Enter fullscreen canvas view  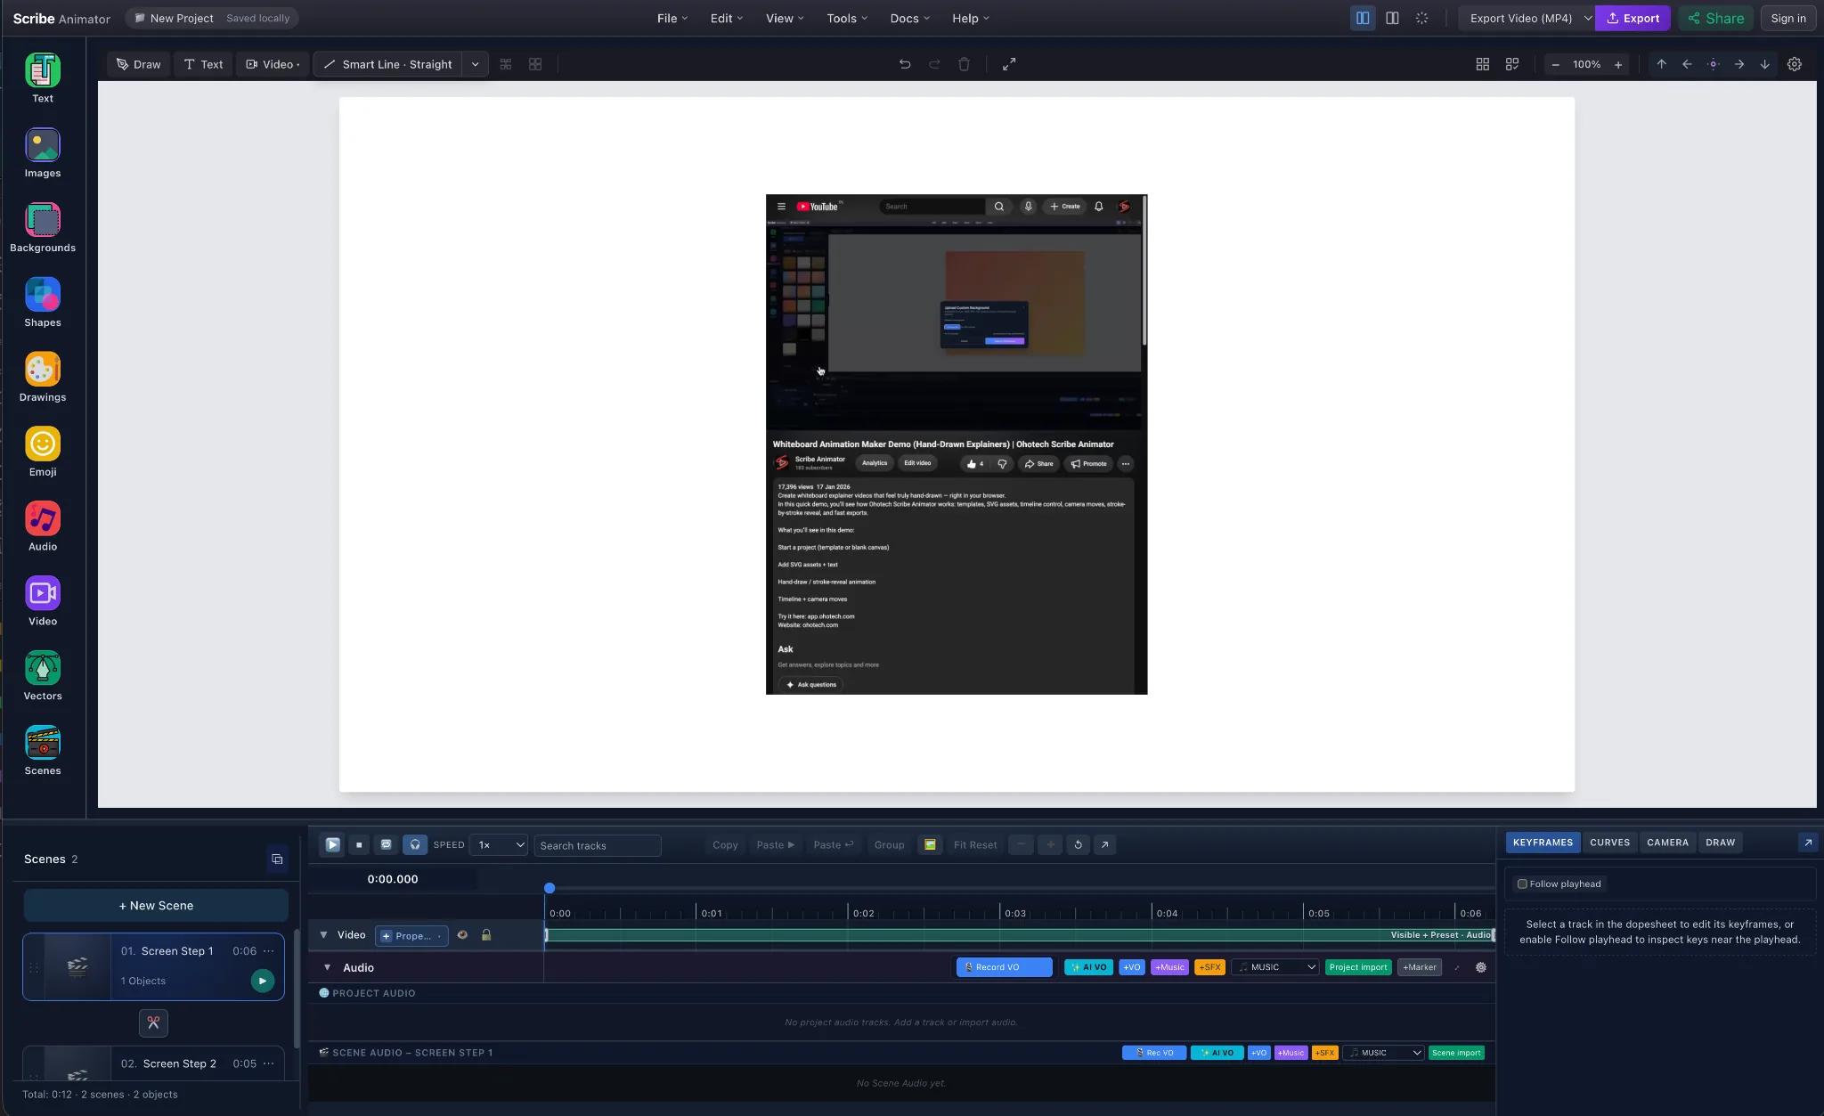click(1009, 64)
